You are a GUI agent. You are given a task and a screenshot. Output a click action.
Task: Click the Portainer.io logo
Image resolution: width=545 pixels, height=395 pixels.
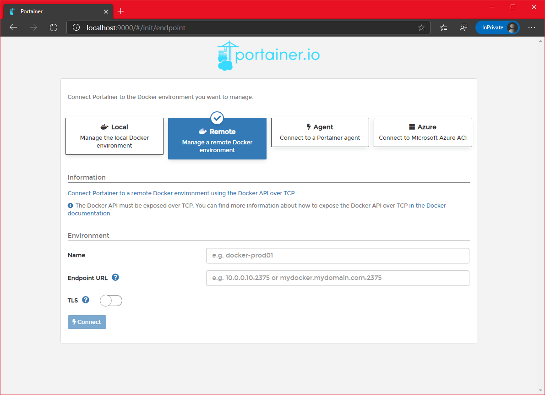coord(268,55)
